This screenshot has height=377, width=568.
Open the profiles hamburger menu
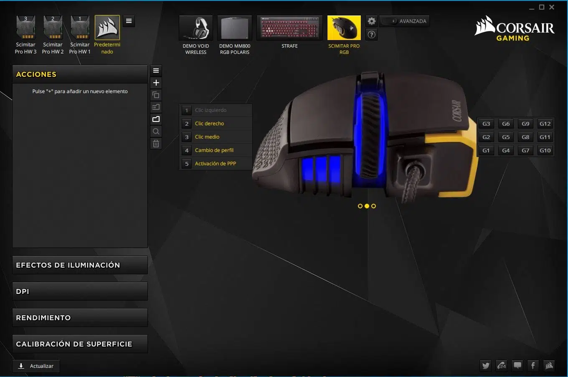pos(129,21)
